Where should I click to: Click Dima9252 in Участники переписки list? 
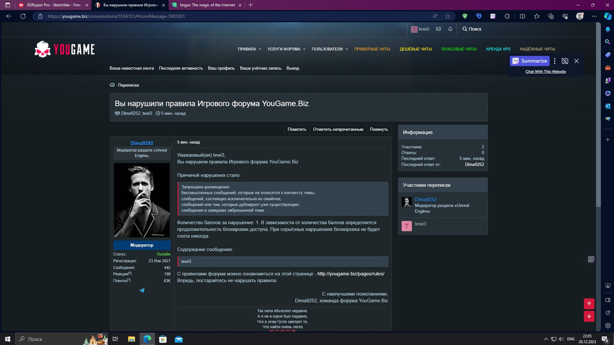(425, 199)
